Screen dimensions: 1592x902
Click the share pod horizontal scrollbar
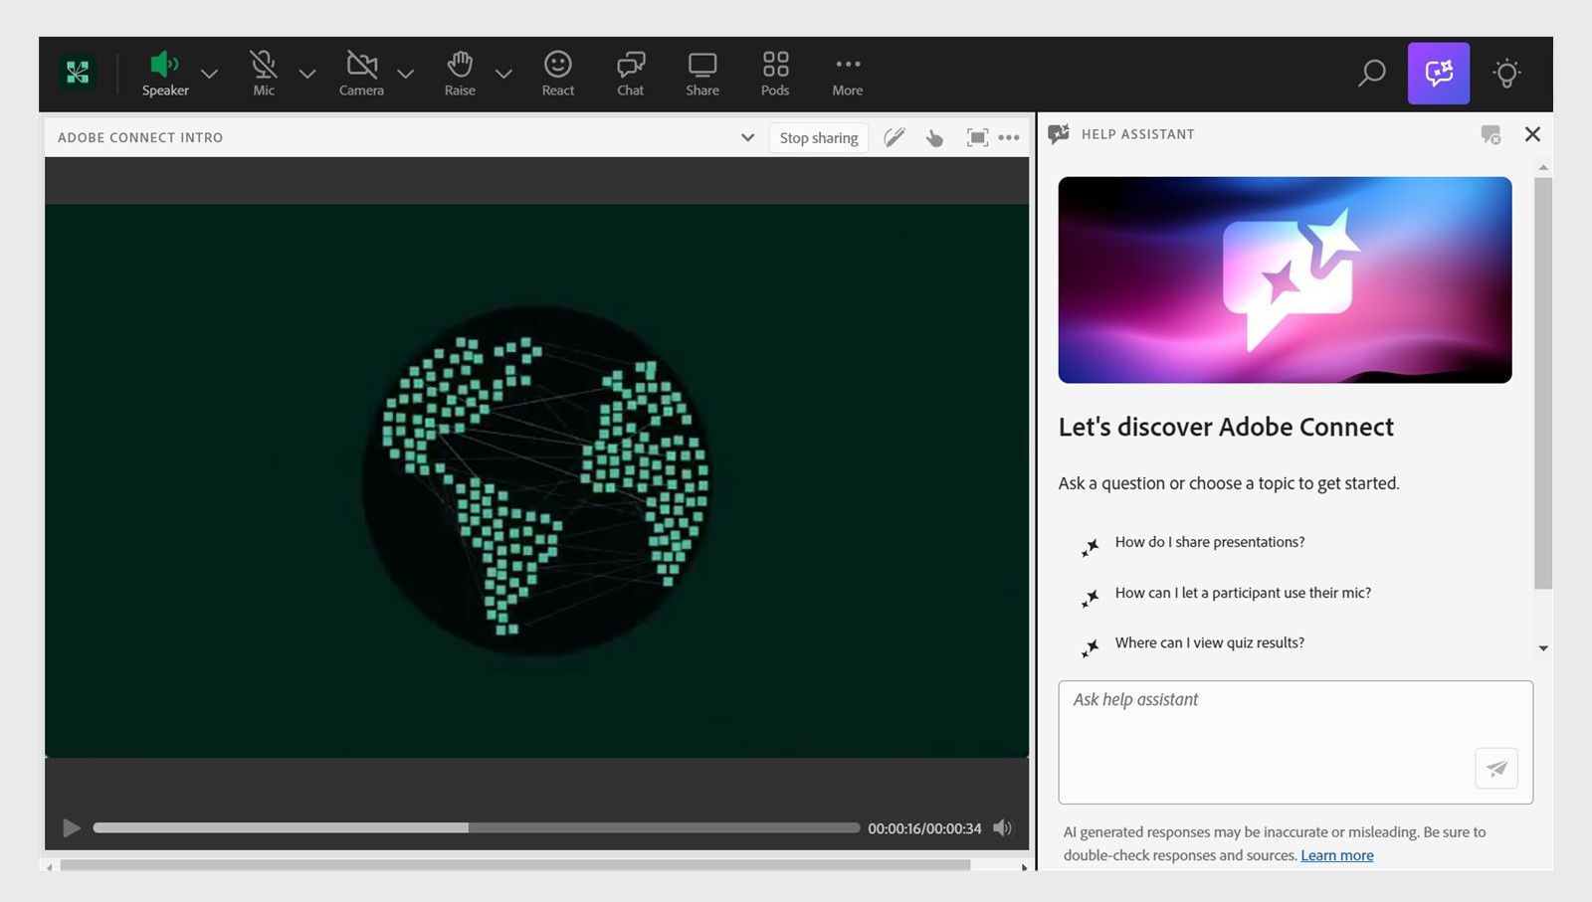click(515, 866)
